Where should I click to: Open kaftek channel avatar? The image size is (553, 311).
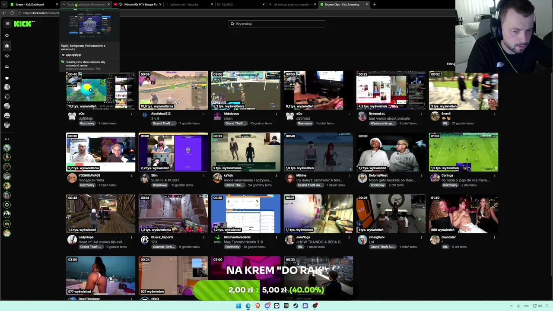point(217,178)
